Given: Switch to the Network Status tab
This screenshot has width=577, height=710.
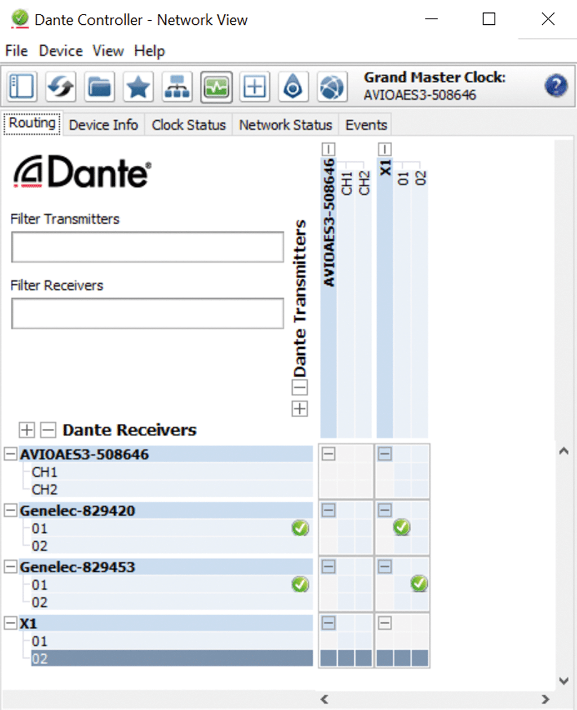Looking at the screenshot, I should [x=286, y=125].
